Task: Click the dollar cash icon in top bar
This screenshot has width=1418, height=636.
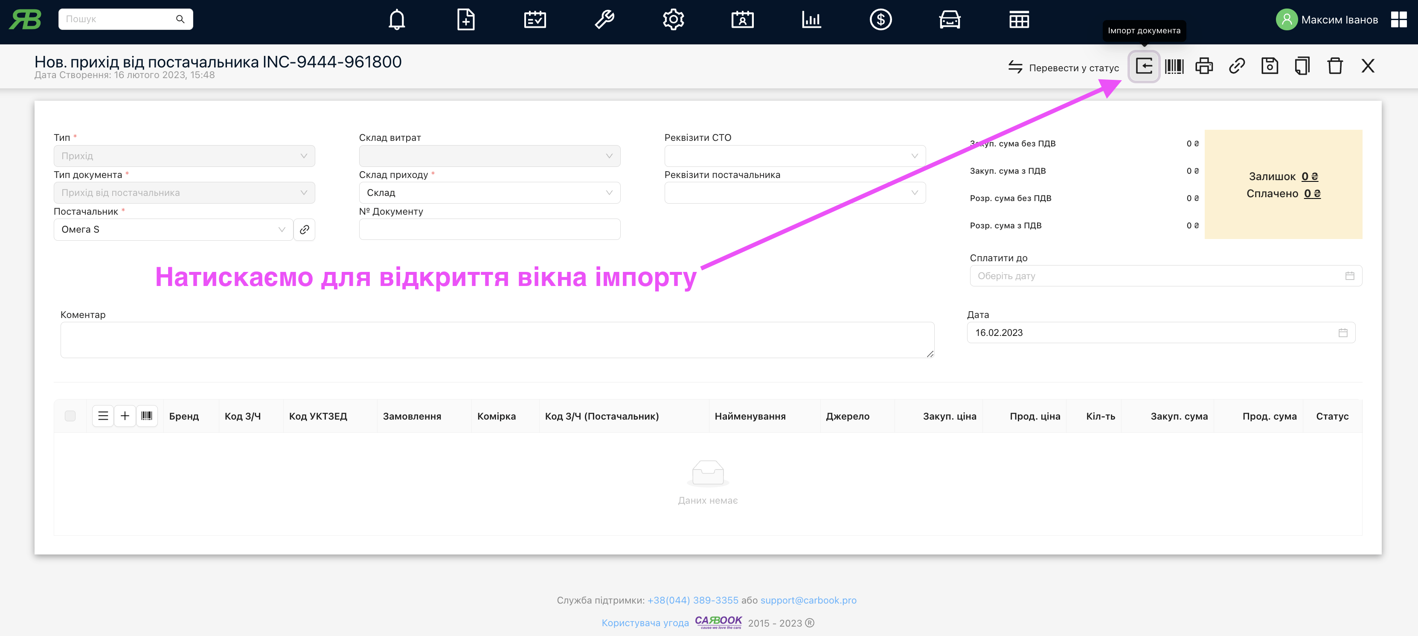Action: click(x=880, y=20)
